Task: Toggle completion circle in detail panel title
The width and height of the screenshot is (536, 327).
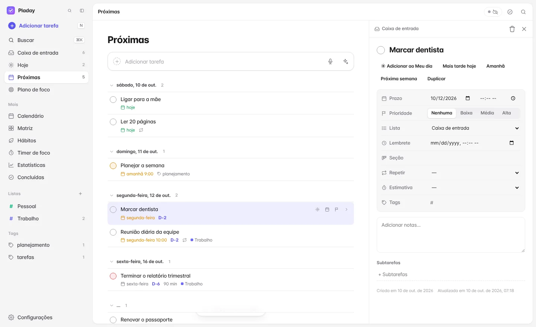Action: click(x=381, y=50)
